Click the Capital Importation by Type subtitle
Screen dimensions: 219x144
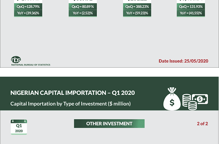(x=70, y=104)
